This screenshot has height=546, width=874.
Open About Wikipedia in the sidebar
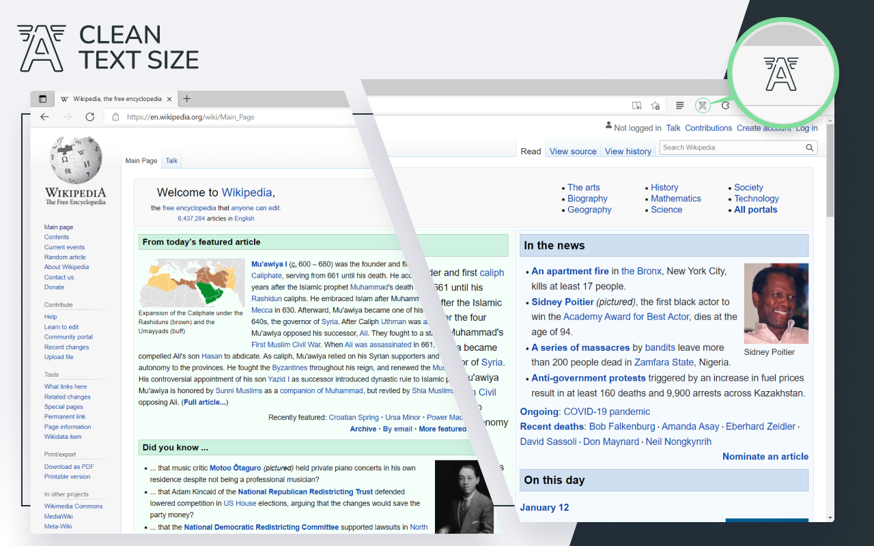click(66, 267)
